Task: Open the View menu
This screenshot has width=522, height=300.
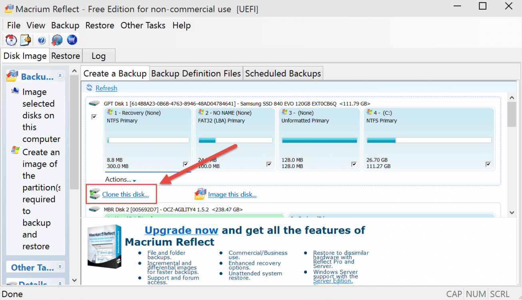Action: (x=36, y=25)
